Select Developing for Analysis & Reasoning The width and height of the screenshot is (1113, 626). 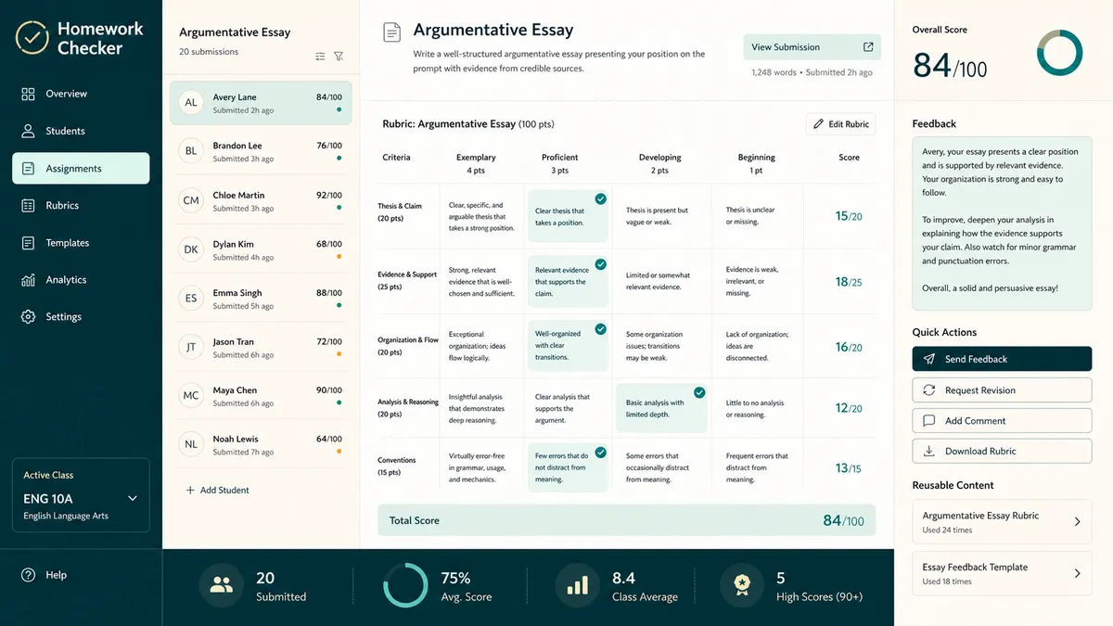660,409
